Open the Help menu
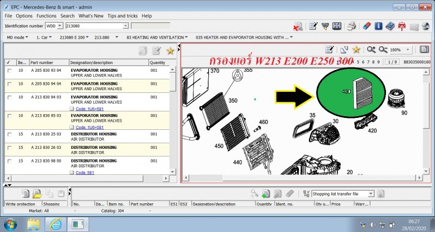The width and height of the screenshot is (435, 232). (147, 16)
